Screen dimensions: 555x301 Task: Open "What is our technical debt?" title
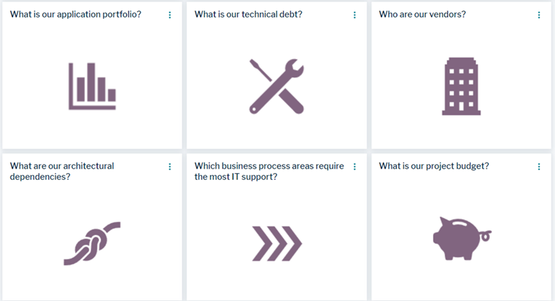pyautogui.click(x=248, y=15)
